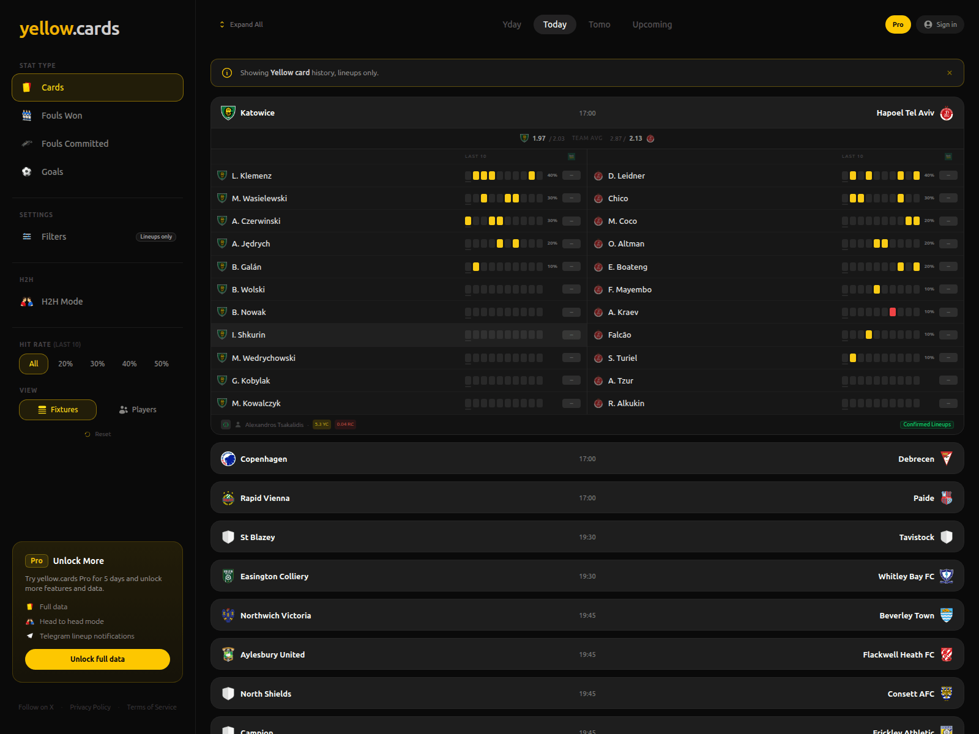Image resolution: width=979 pixels, height=734 pixels.
Task: Expand the St Blazey vs Tavistock fixture
Action: 587,537
